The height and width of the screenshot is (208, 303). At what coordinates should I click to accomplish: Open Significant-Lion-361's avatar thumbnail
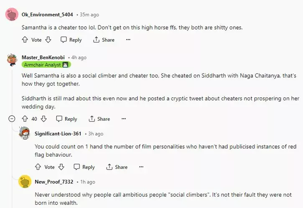pos(25,134)
